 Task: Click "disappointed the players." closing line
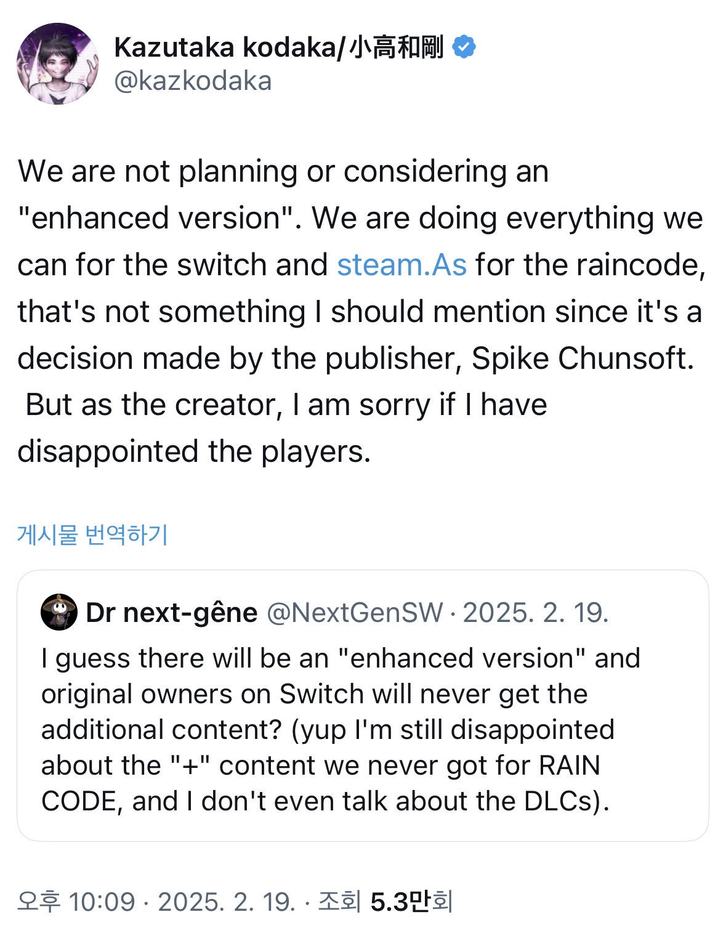194,451
